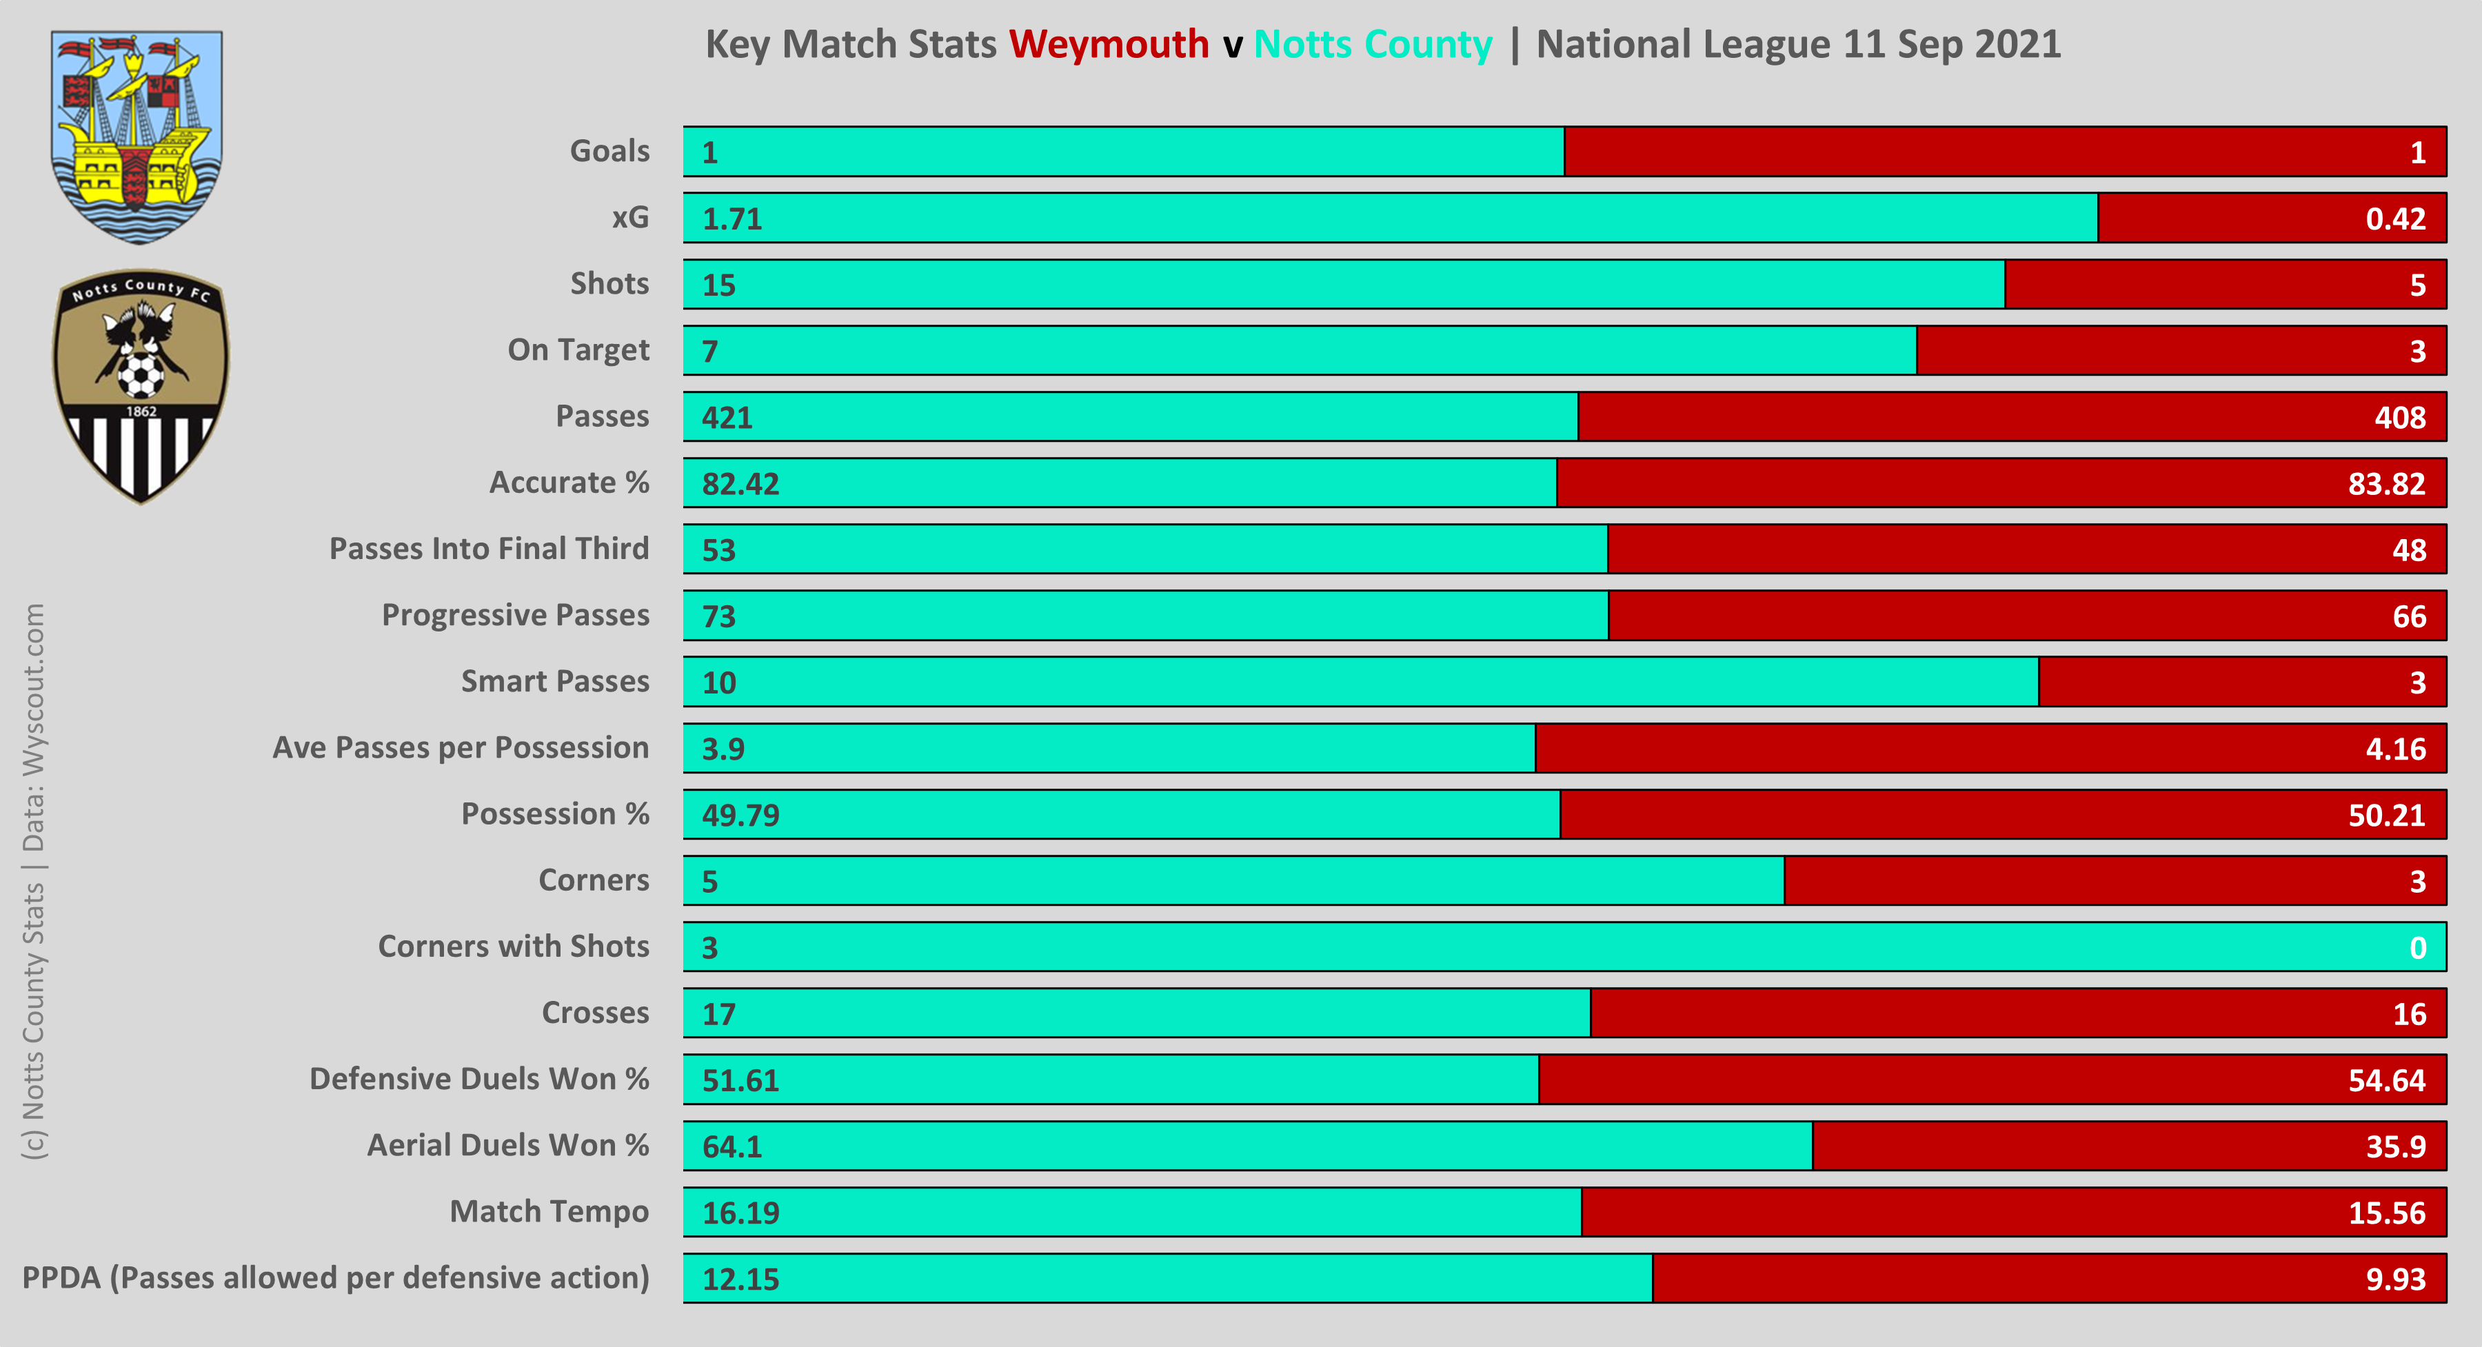Select the Progressive Passes label
This screenshot has height=1347, width=2482.
coord(516,615)
